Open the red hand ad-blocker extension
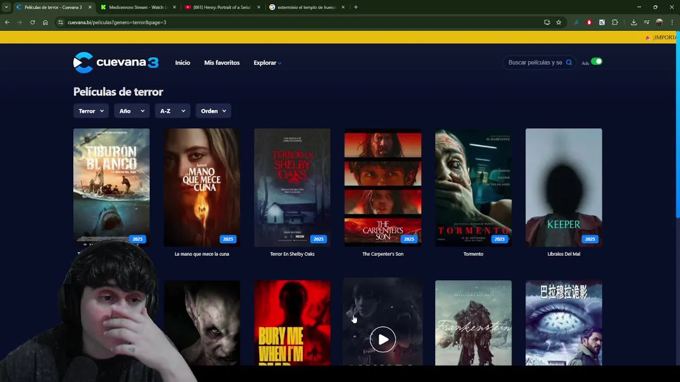 click(x=589, y=22)
